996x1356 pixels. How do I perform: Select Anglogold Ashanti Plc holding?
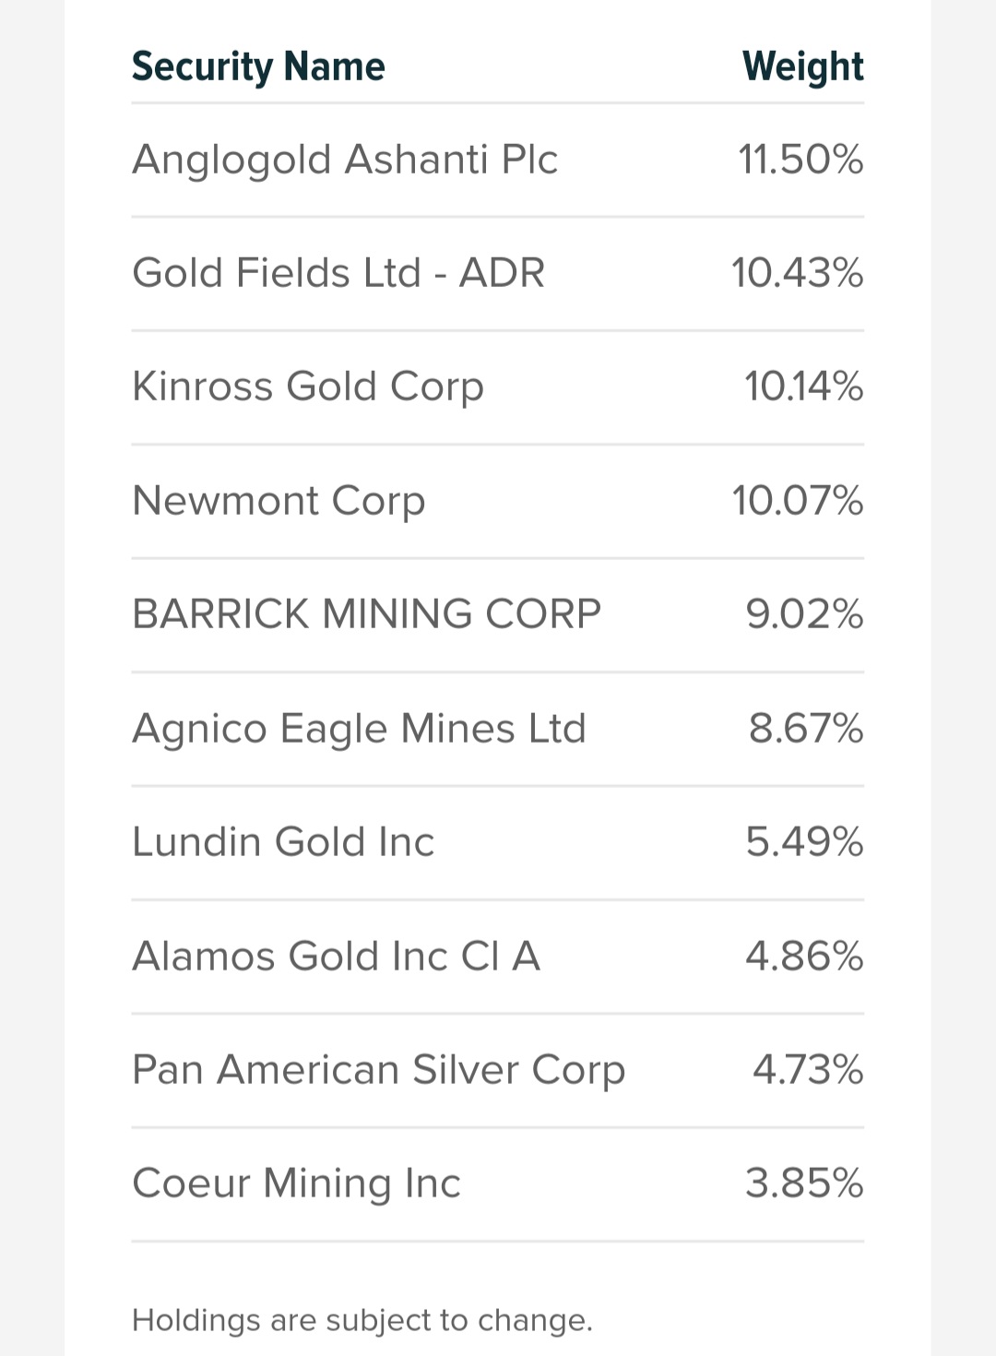coord(498,160)
